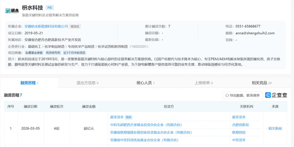Viewport: 294px width, 147px height.
Task: Open 合肥创新投 related institution link
Action: 241,125
